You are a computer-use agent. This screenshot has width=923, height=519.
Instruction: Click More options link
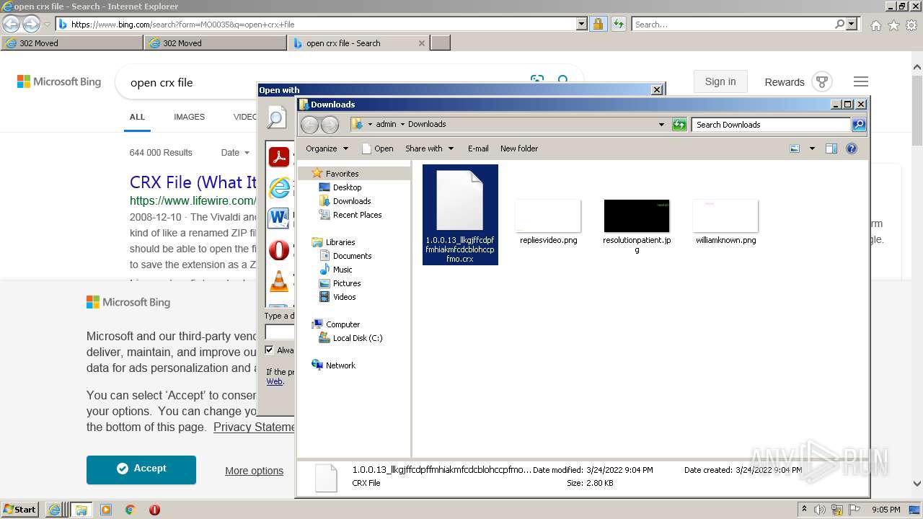(254, 471)
